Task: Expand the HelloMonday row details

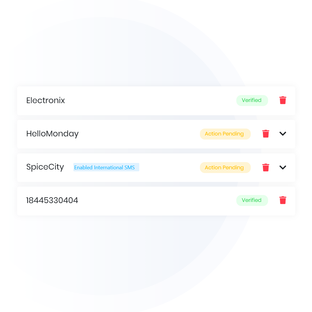Action: [x=283, y=134]
